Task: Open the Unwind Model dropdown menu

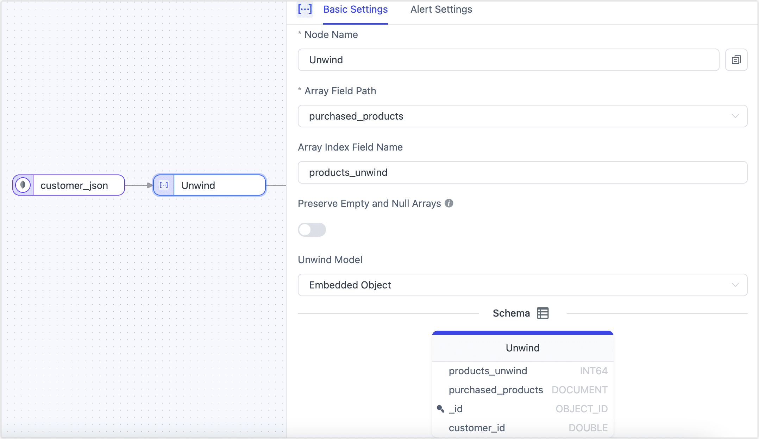Action: pos(522,285)
